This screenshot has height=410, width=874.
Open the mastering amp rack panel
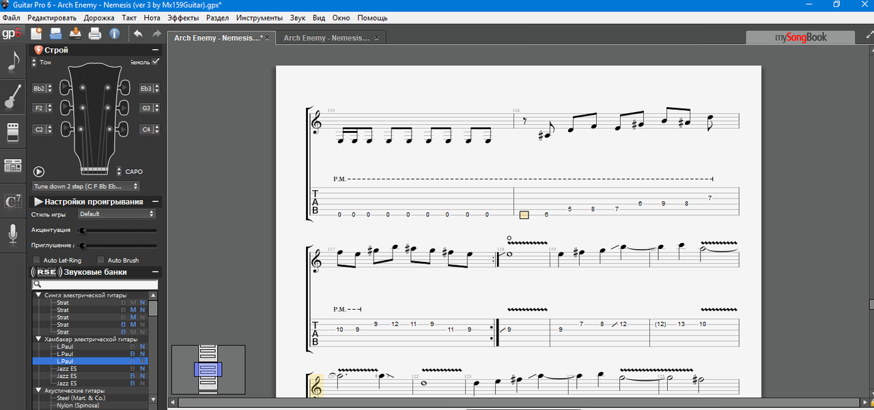point(12,166)
